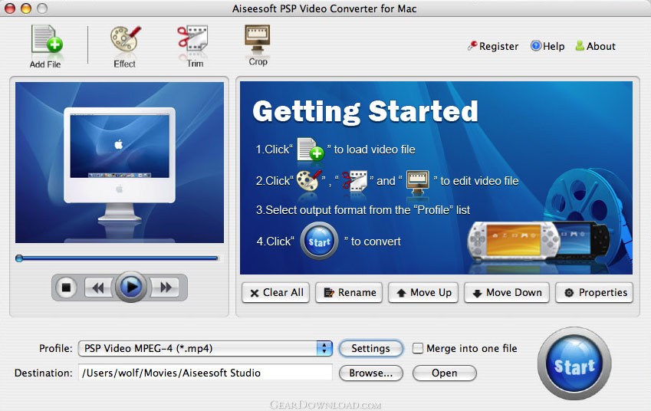The width and height of the screenshot is (651, 411).
Task: Open the Help link
Action: coord(547,46)
